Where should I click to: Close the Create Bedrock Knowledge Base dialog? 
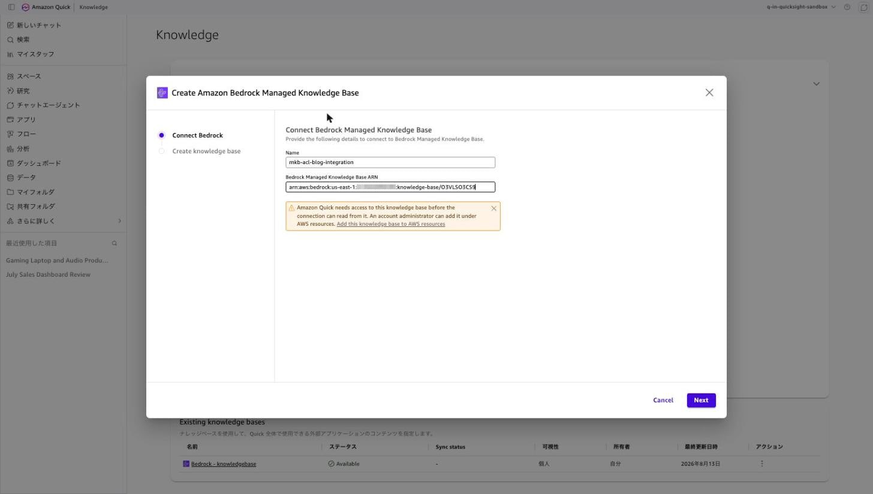(709, 93)
